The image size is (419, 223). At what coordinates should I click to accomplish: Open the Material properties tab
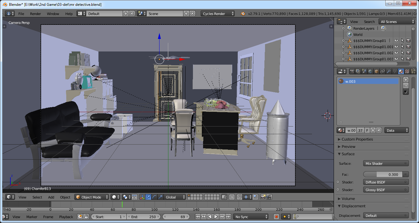coord(400,71)
